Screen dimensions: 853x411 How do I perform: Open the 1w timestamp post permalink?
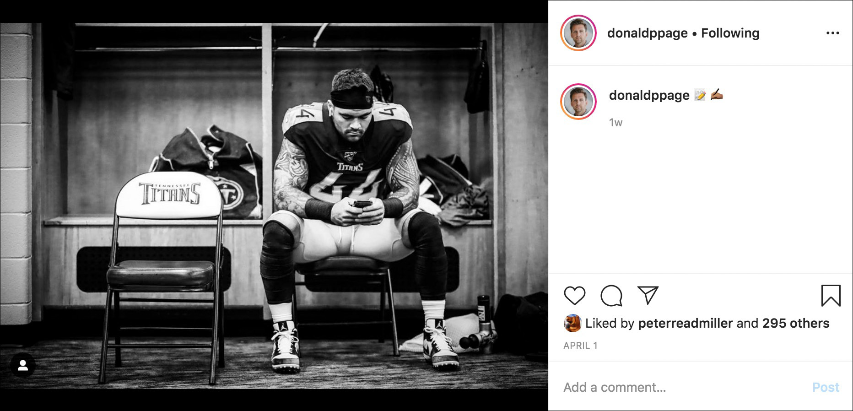615,122
